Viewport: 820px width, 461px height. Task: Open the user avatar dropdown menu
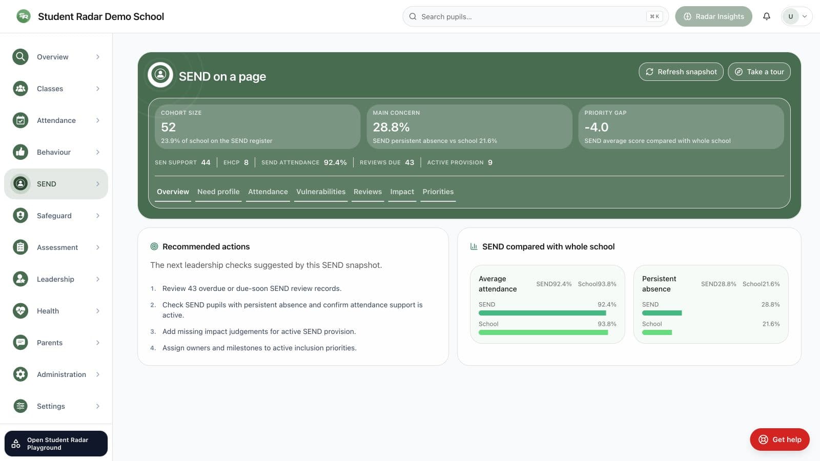(796, 16)
